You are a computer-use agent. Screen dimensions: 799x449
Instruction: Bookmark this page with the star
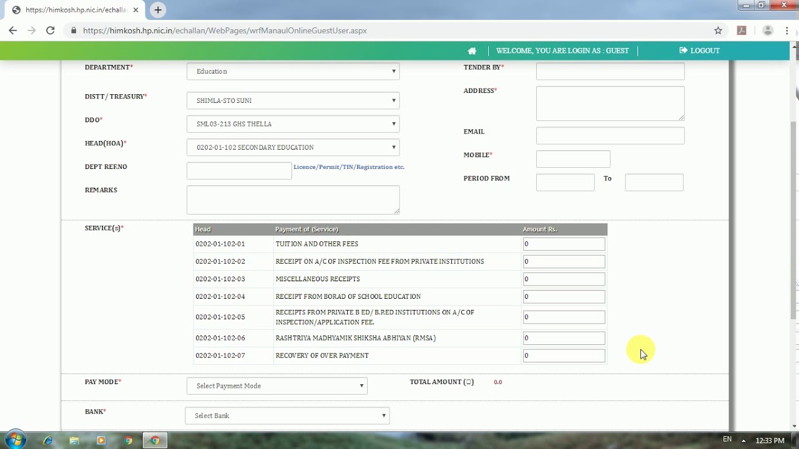pos(718,31)
